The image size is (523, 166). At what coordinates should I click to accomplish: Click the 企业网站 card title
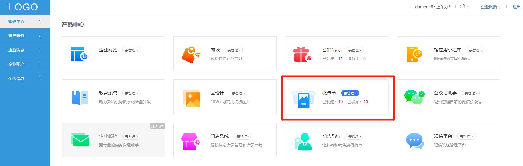tap(108, 50)
